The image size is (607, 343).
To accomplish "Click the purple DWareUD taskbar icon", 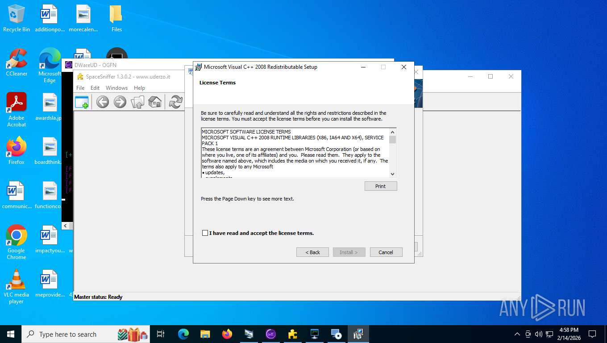I will 270,334.
